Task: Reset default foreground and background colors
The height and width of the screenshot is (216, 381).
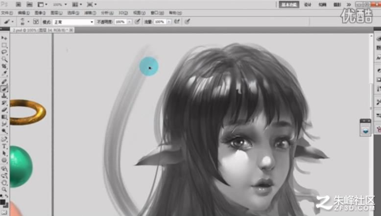Action: pos(1,196)
